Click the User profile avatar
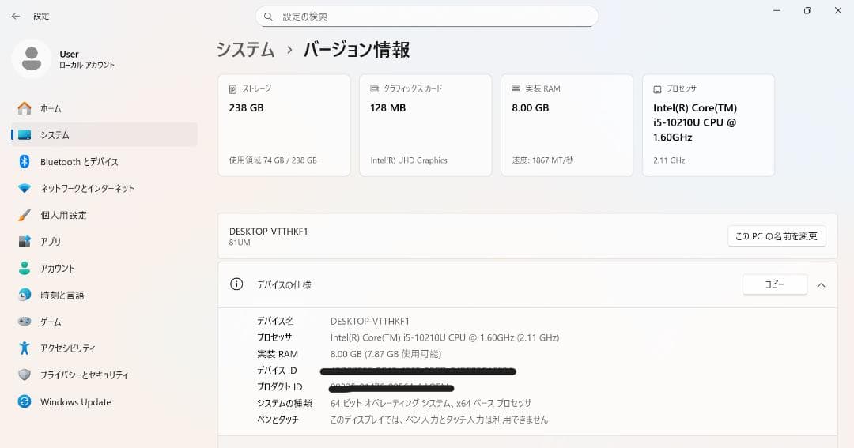Viewport: 854px width, 448px height. coord(32,58)
